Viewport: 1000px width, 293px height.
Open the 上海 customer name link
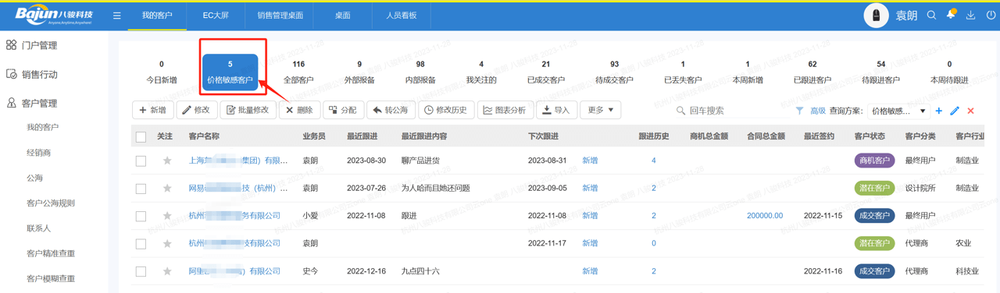pos(238,161)
